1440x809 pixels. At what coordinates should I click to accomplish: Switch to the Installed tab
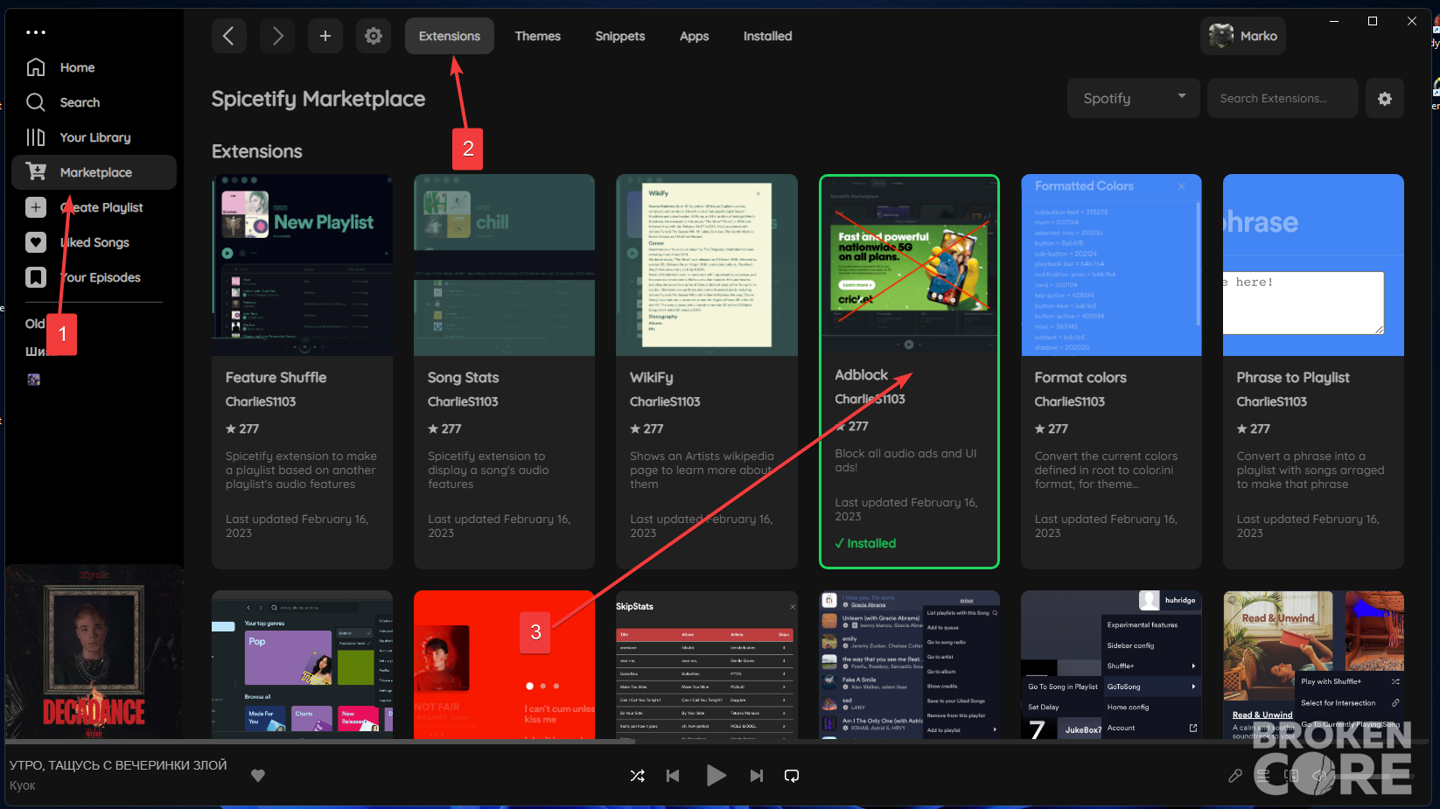pyautogui.click(x=768, y=36)
